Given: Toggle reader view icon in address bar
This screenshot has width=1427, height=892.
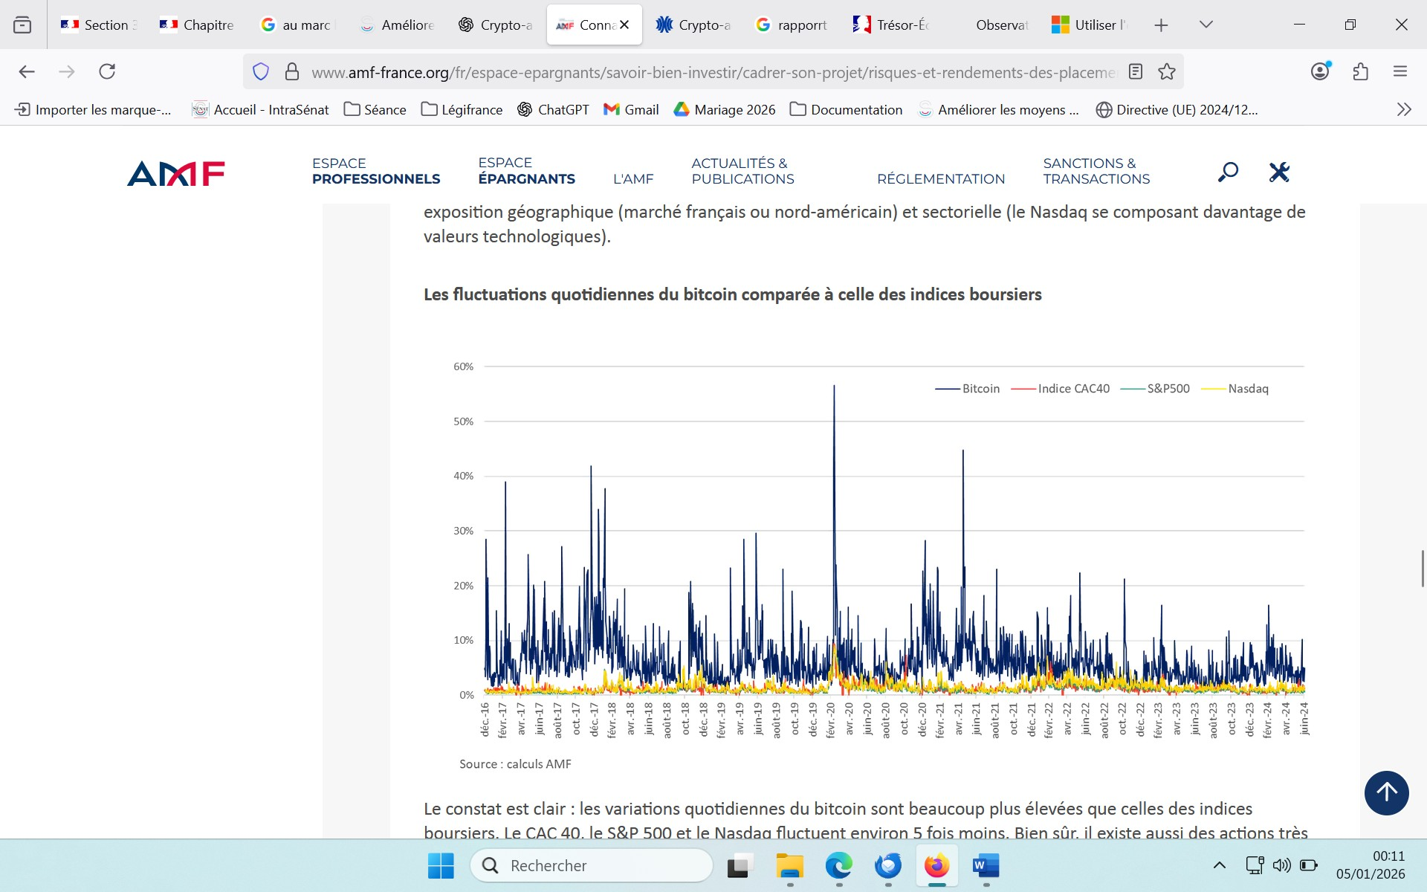Looking at the screenshot, I should pyautogui.click(x=1135, y=72).
